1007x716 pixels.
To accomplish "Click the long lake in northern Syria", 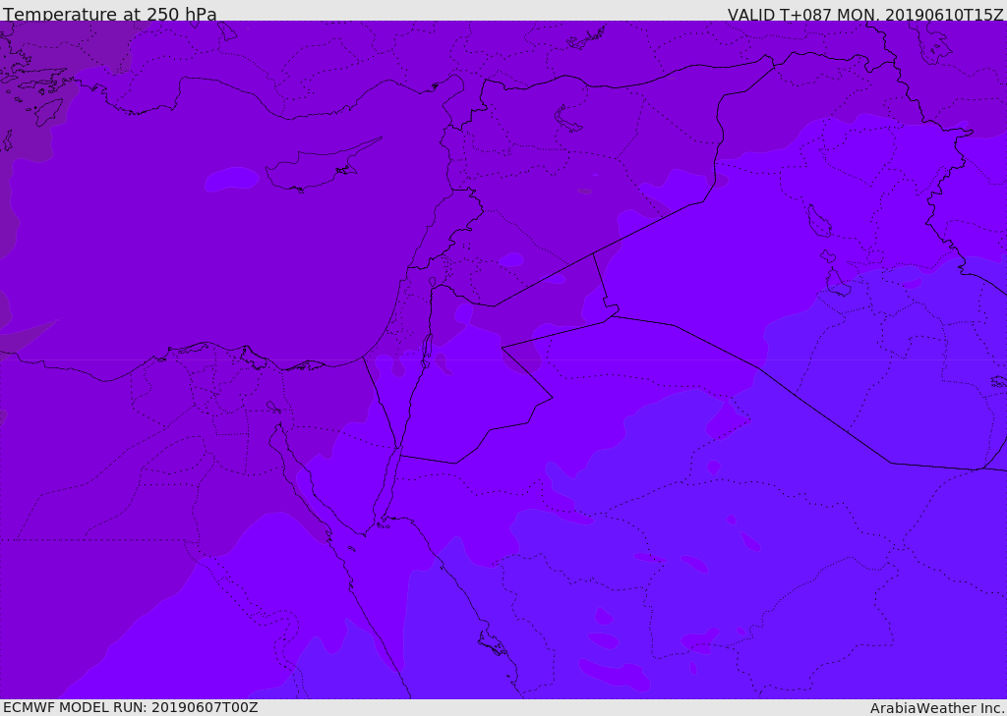I will tap(566, 118).
